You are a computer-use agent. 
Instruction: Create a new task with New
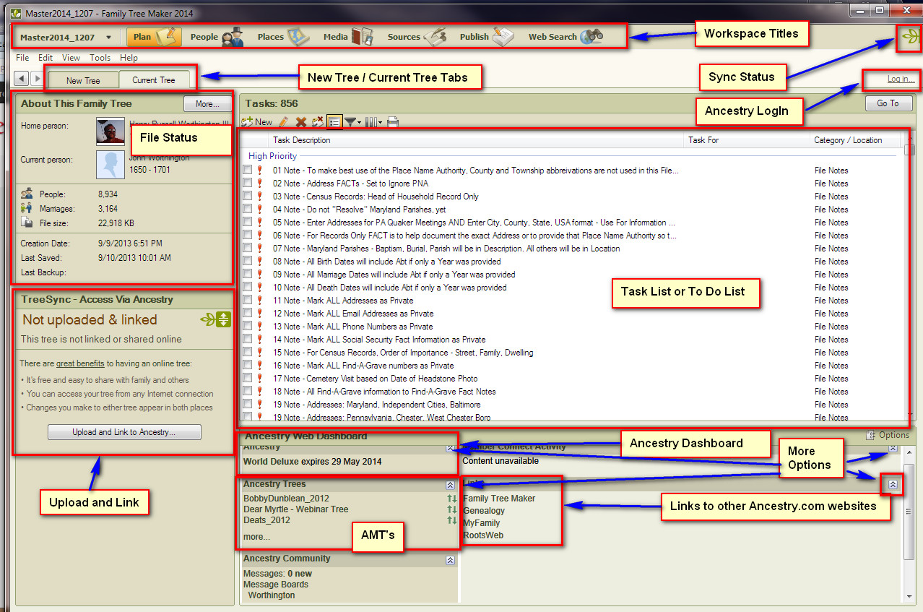(x=257, y=122)
